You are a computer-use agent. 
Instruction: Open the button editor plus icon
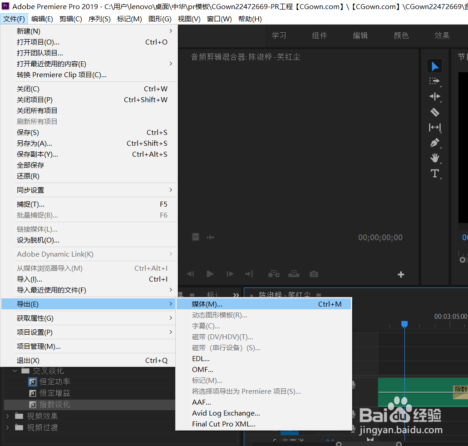pos(401,274)
